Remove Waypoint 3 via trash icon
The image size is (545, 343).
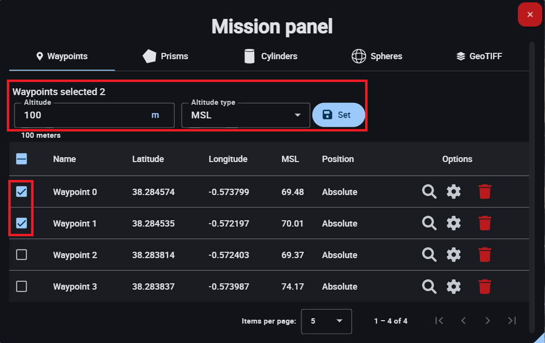click(x=485, y=287)
